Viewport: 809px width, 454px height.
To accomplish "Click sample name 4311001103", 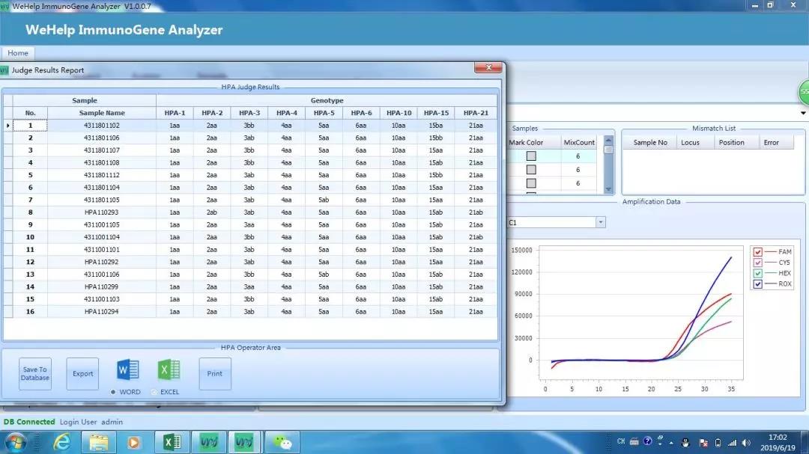I will point(102,299).
